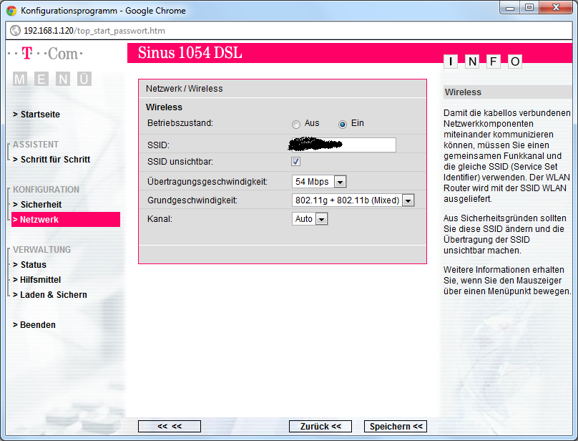Screen dimensions: 578x441
Task: Minimize the Chrome window
Action: 510,8
